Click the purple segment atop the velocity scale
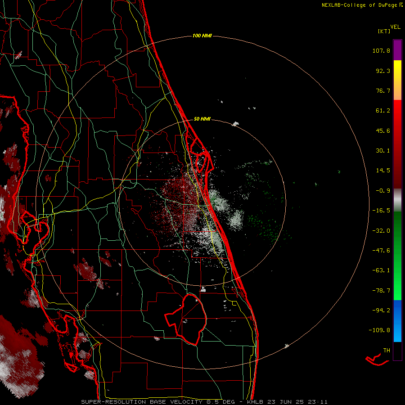 pyautogui.click(x=397, y=50)
